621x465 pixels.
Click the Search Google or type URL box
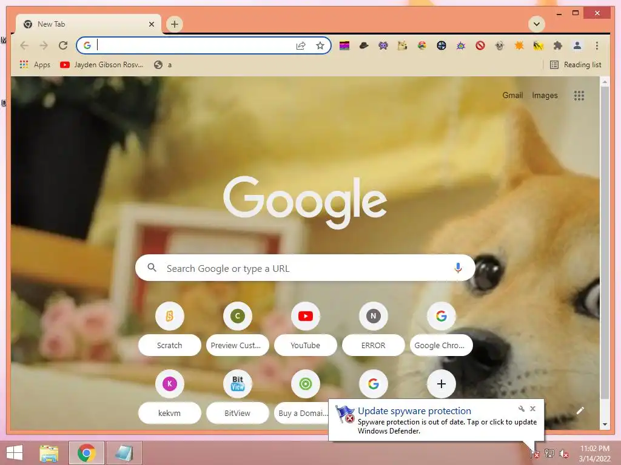[305, 268]
